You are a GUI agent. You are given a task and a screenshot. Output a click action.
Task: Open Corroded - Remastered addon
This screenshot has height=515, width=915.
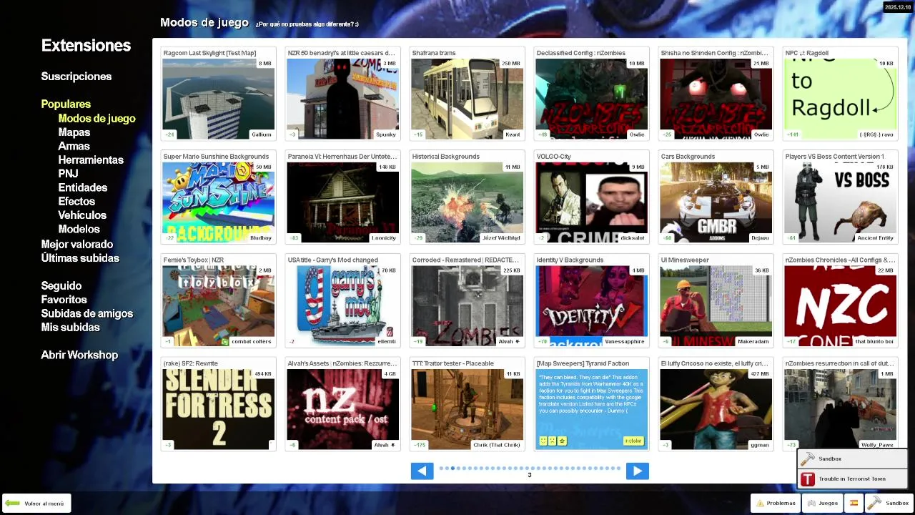467,301
